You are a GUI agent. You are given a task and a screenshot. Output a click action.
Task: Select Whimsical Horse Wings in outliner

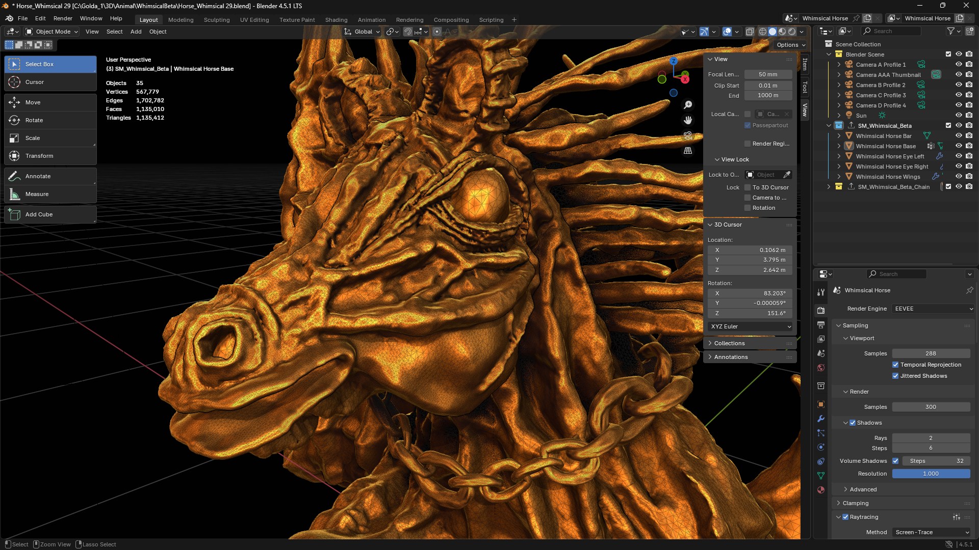888,177
